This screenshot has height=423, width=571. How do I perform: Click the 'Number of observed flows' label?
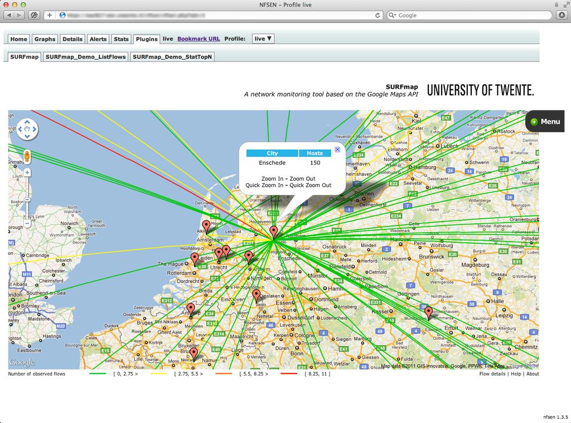(37, 374)
